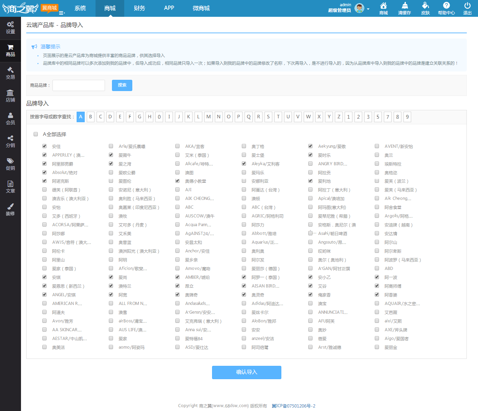Check the Abbott/雅培 checkbox
478x411 pixels.
click(244, 233)
